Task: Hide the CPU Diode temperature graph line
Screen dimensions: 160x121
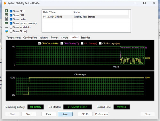Action: 62,43
